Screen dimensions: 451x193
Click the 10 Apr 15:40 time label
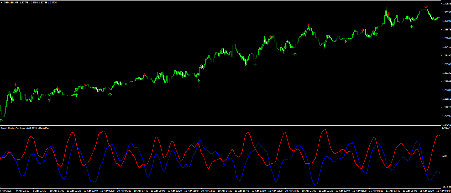[x=242, y=191]
